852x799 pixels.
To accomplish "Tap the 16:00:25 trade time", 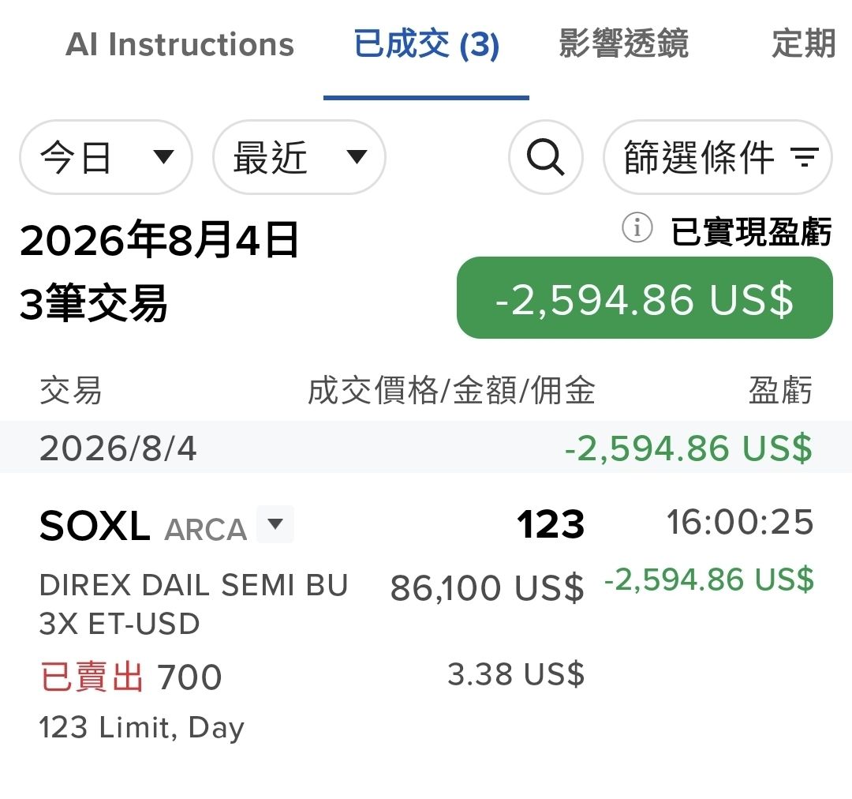I will [740, 522].
